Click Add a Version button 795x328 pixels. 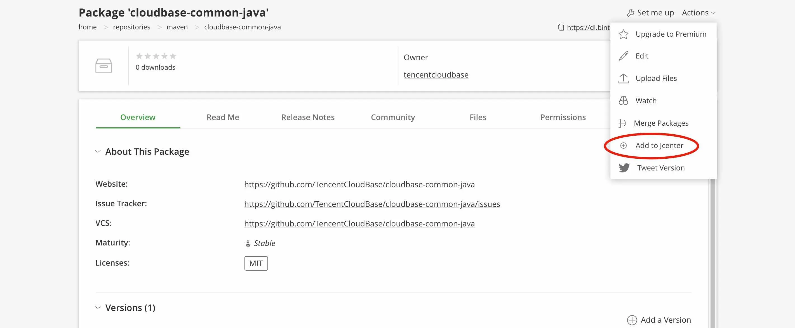click(x=659, y=320)
